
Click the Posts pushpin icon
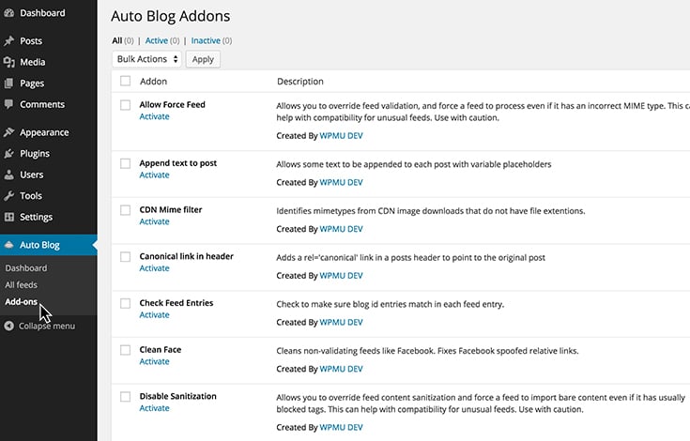click(x=9, y=41)
